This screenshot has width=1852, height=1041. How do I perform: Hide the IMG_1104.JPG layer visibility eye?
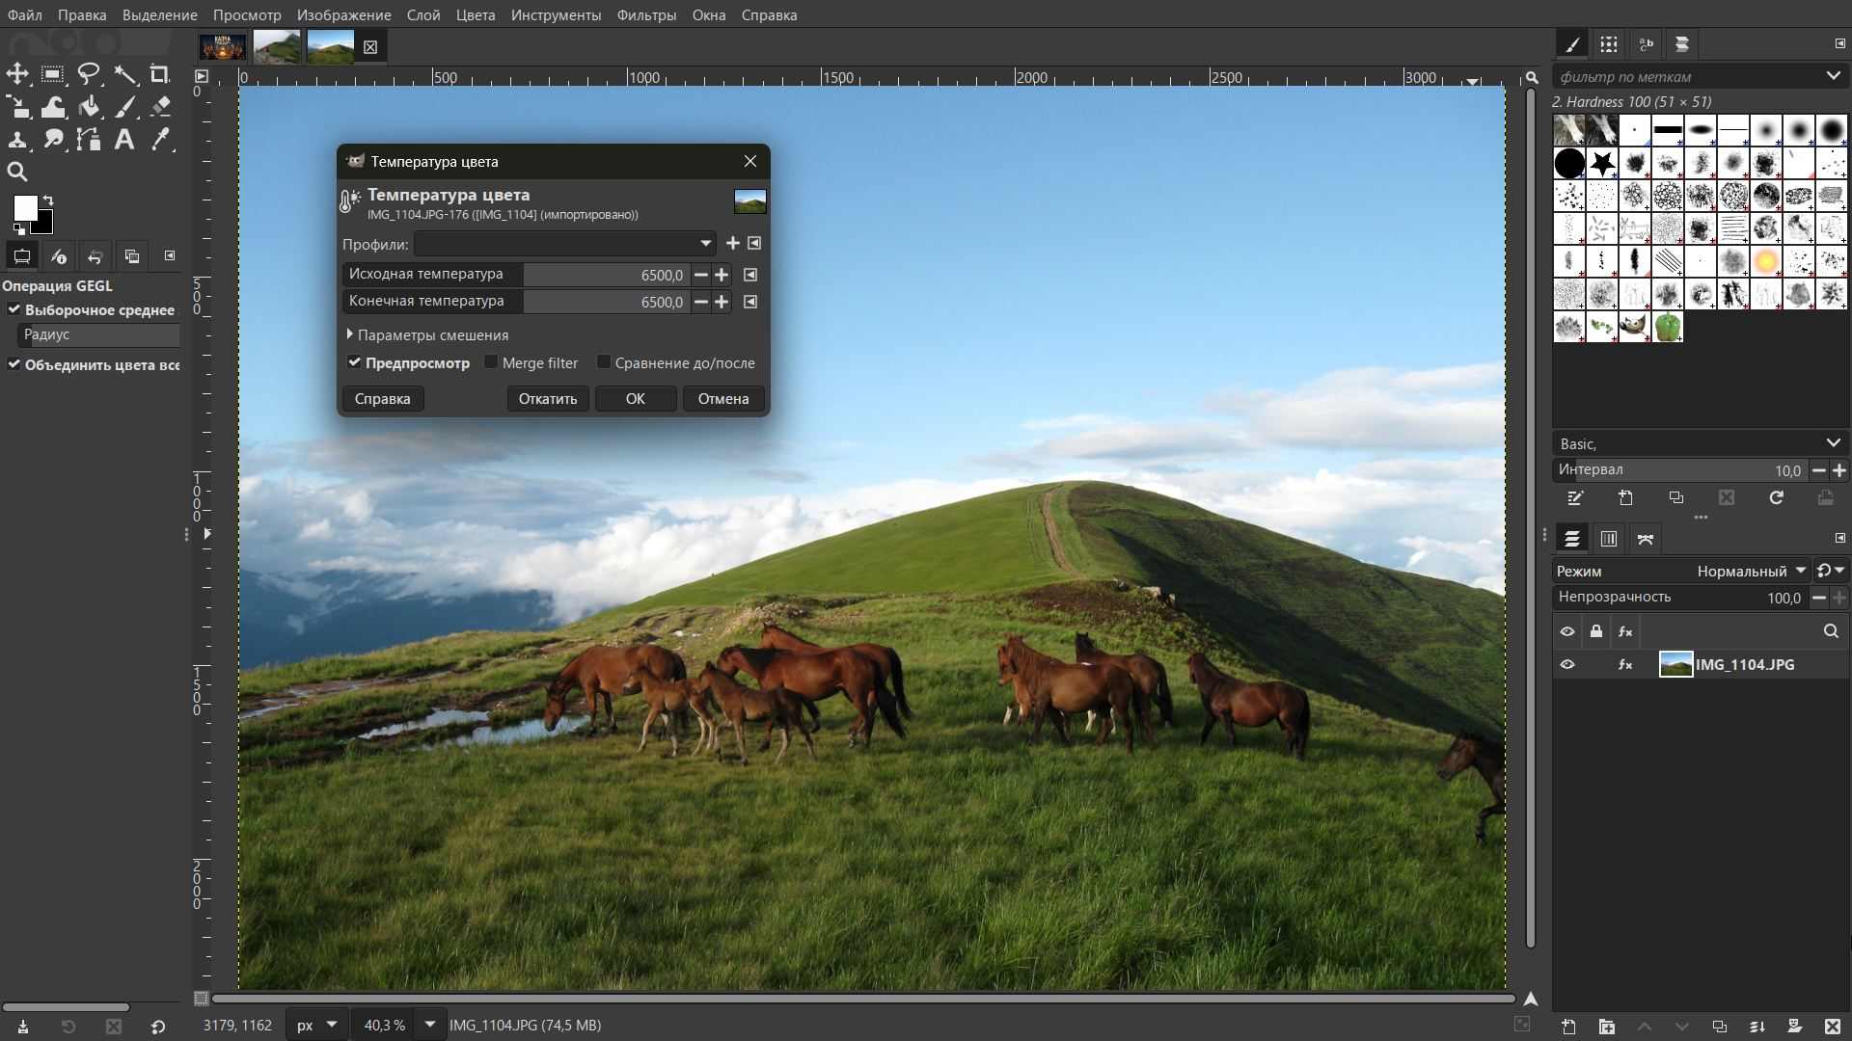point(1568,665)
